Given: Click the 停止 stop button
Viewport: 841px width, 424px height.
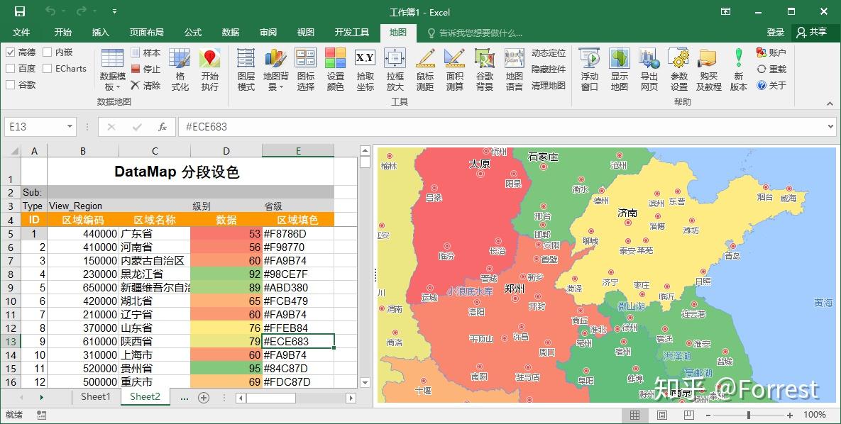Looking at the screenshot, I should [x=146, y=69].
